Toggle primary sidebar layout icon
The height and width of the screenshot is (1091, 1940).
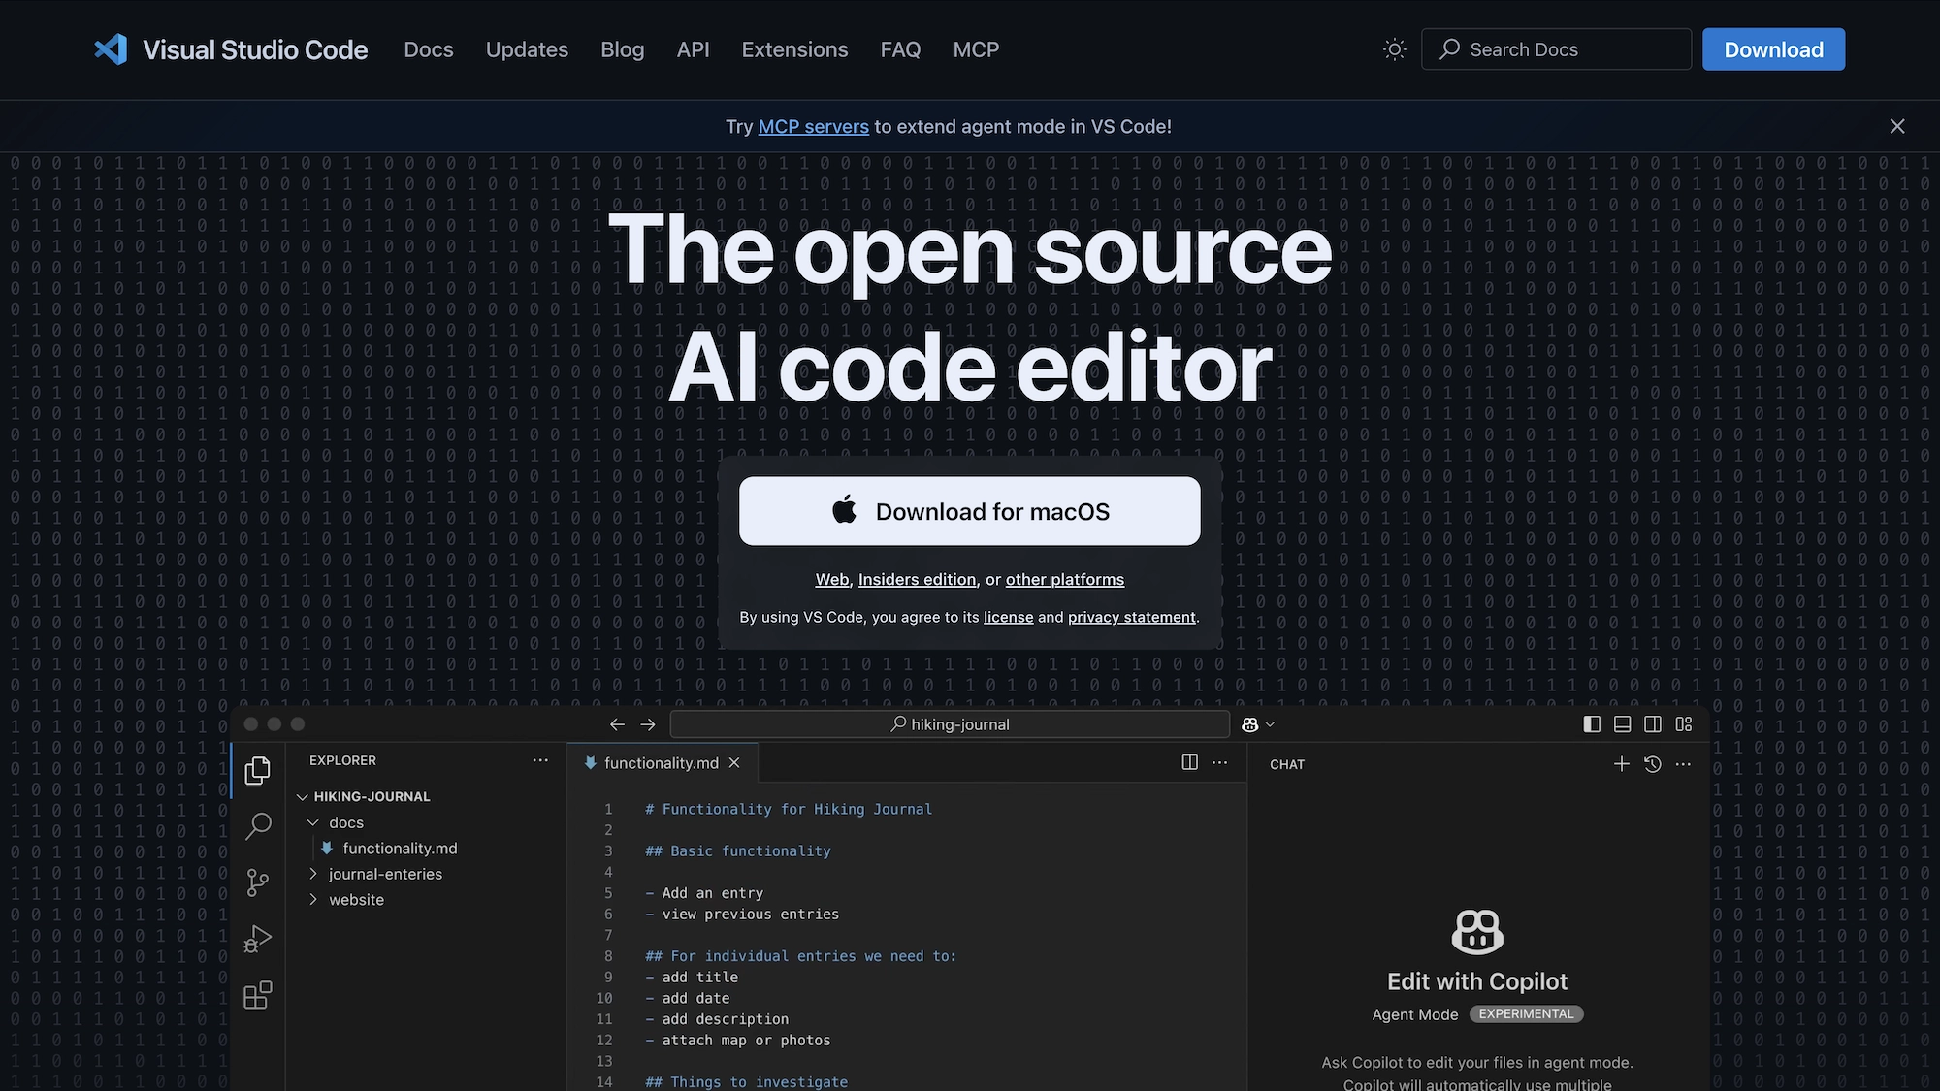point(1592,724)
